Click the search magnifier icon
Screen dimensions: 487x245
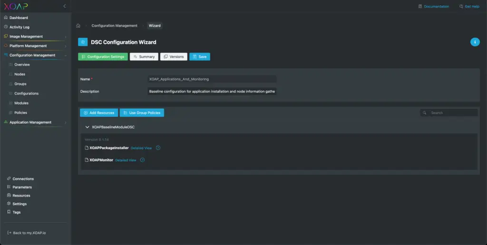coord(425,113)
